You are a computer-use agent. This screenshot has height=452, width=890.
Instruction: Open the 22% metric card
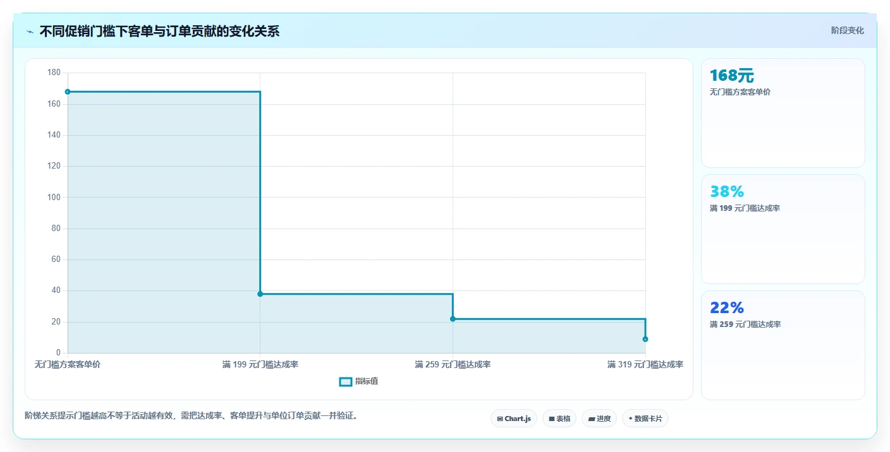[783, 345]
